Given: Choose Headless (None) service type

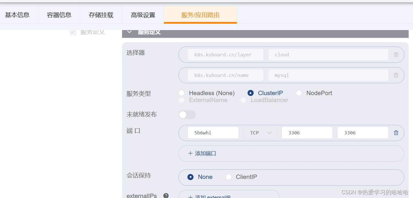Looking at the screenshot, I should (x=182, y=93).
